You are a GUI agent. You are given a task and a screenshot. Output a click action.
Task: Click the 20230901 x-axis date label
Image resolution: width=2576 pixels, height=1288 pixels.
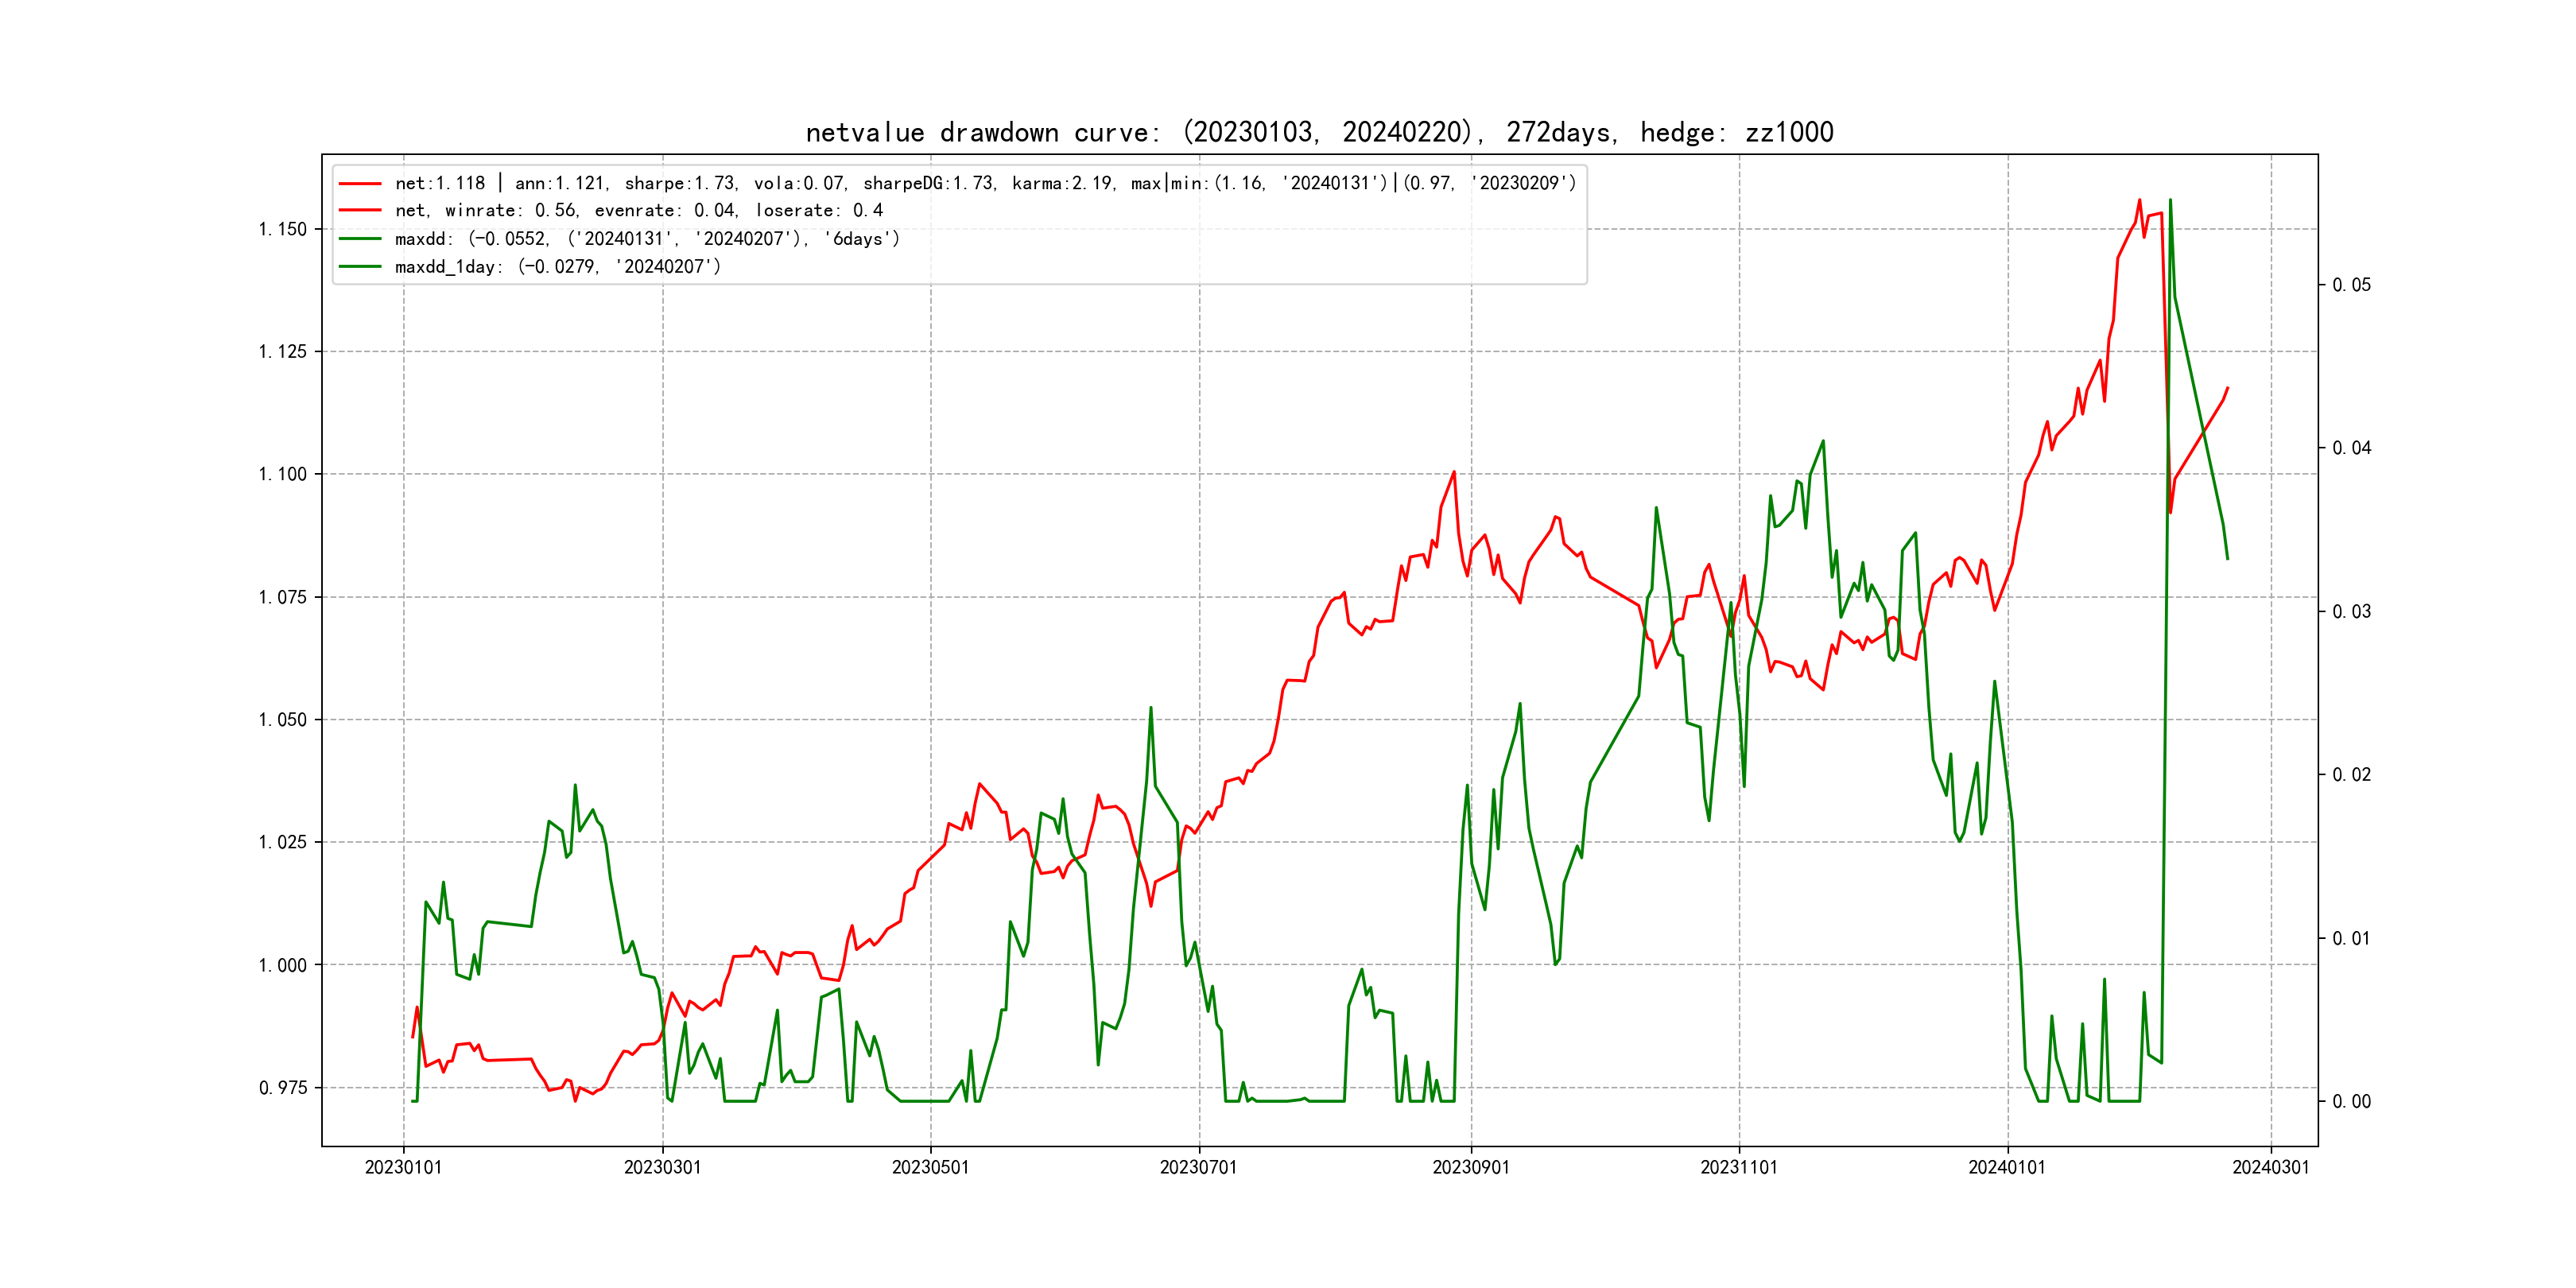1471,1168
